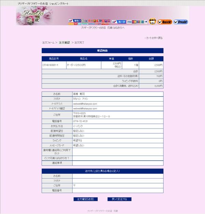This screenshot has height=214, width=205.
Task: Click the wrapping fee value 0円
Action: pos(161,81)
